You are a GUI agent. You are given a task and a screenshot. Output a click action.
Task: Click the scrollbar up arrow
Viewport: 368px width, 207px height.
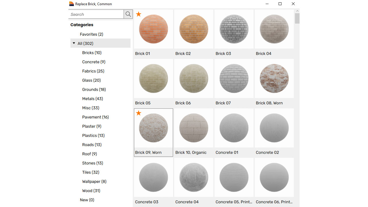tap(297, 11)
